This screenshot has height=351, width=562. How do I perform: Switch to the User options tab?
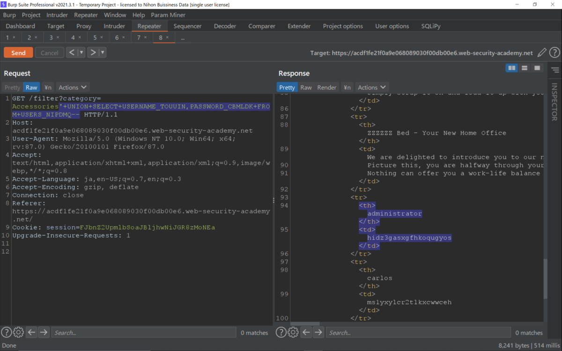[392, 26]
